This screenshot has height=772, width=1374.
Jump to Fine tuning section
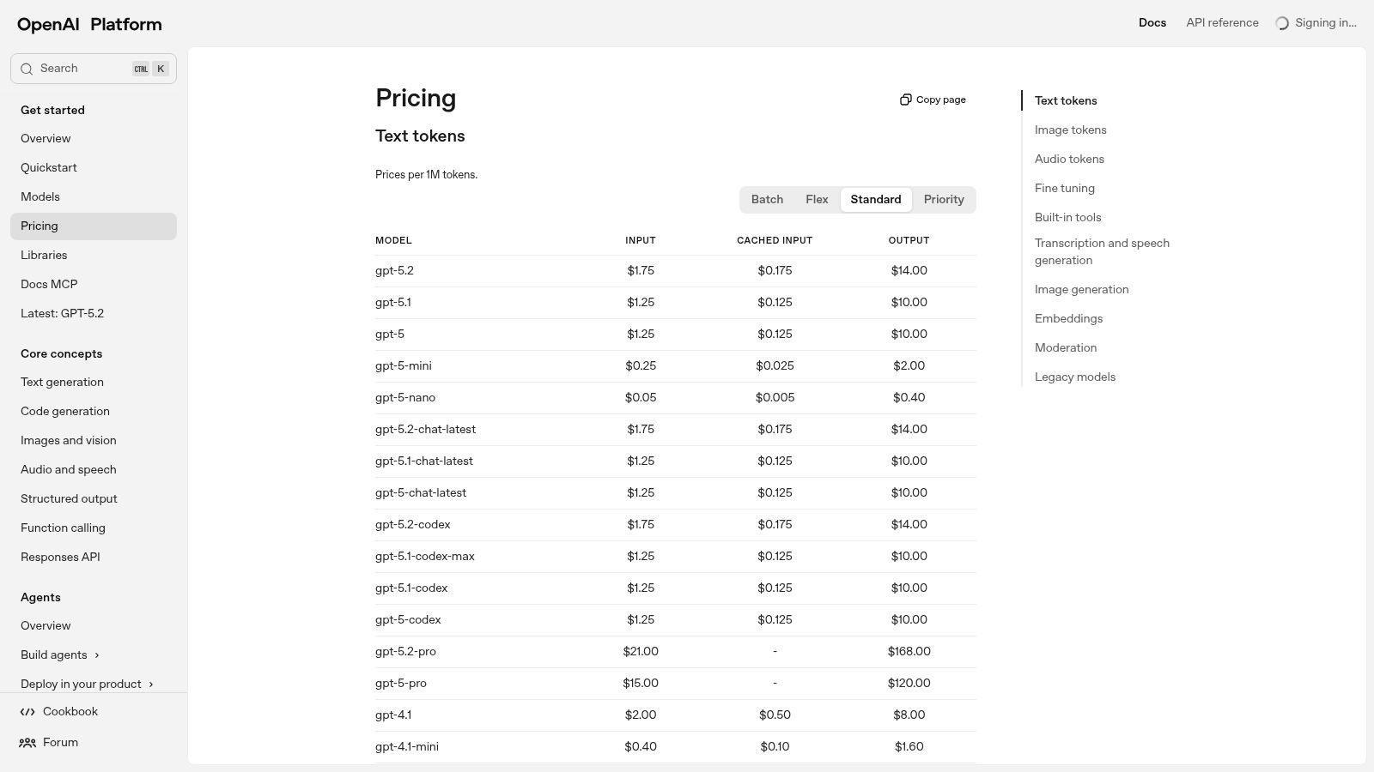pyautogui.click(x=1065, y=189)
